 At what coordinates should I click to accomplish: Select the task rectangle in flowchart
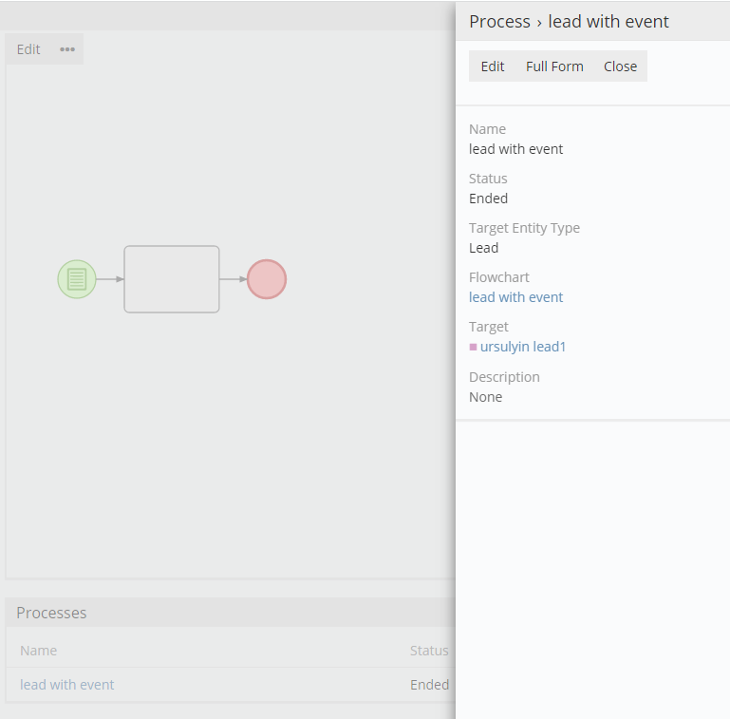pyautogui.click(x=172, y=279)
